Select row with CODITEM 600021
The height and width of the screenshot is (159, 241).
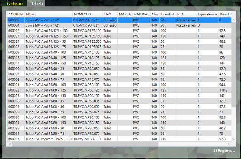[x=15, y=85]
